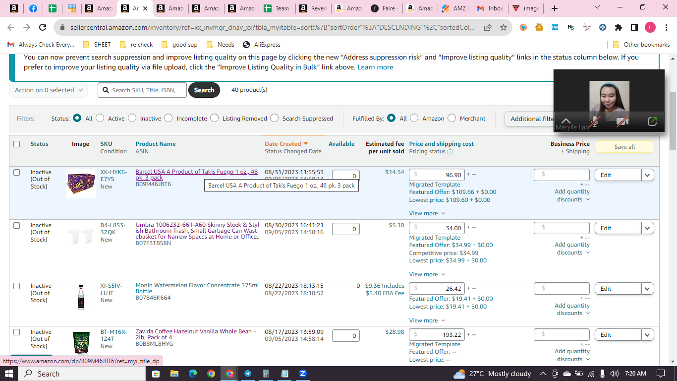Filter status by Search Suppressed
This screenshot has width=677, height=381.
275,118
